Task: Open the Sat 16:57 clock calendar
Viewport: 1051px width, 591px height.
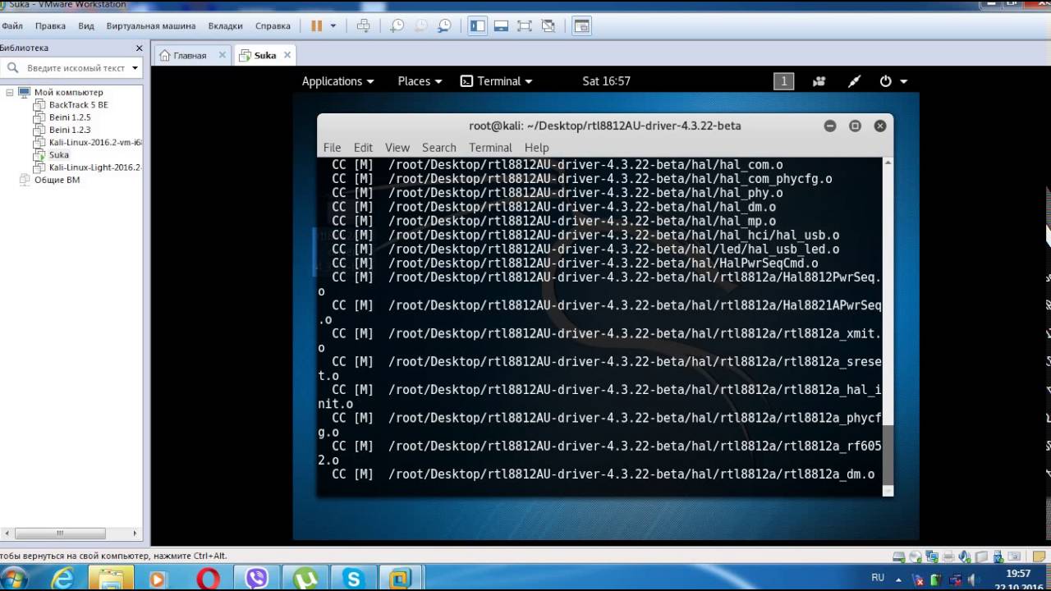Action: (606, 81)
